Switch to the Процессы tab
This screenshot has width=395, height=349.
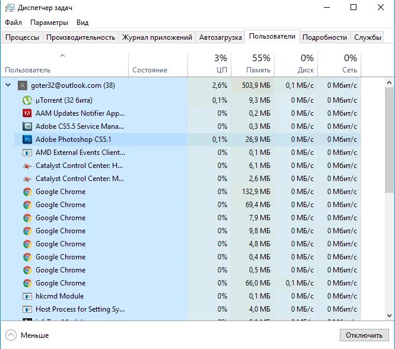tap(22, 37)
